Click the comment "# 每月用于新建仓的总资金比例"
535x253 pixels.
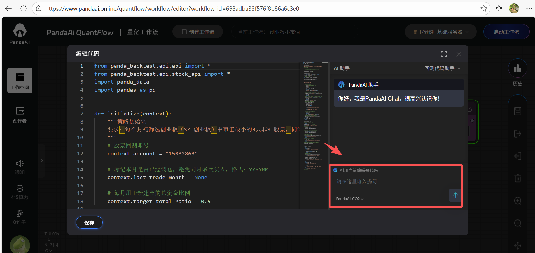pos(149,193)
